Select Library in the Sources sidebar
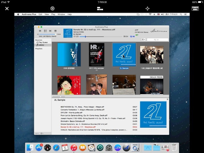 point(41,45)
